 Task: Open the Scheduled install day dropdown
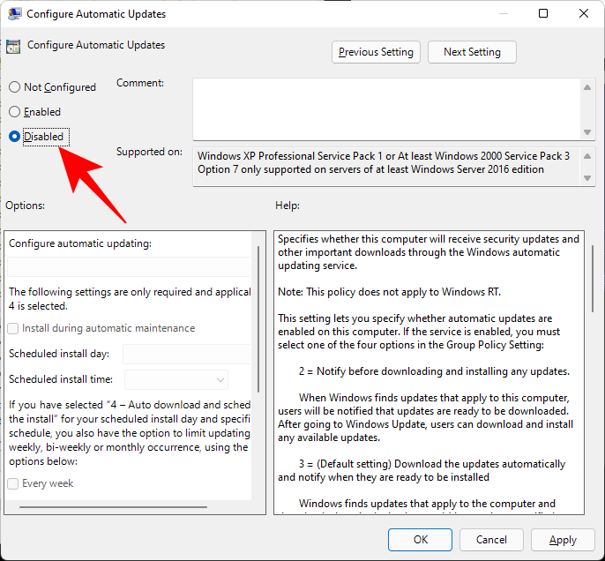click(x=187, y=354)
